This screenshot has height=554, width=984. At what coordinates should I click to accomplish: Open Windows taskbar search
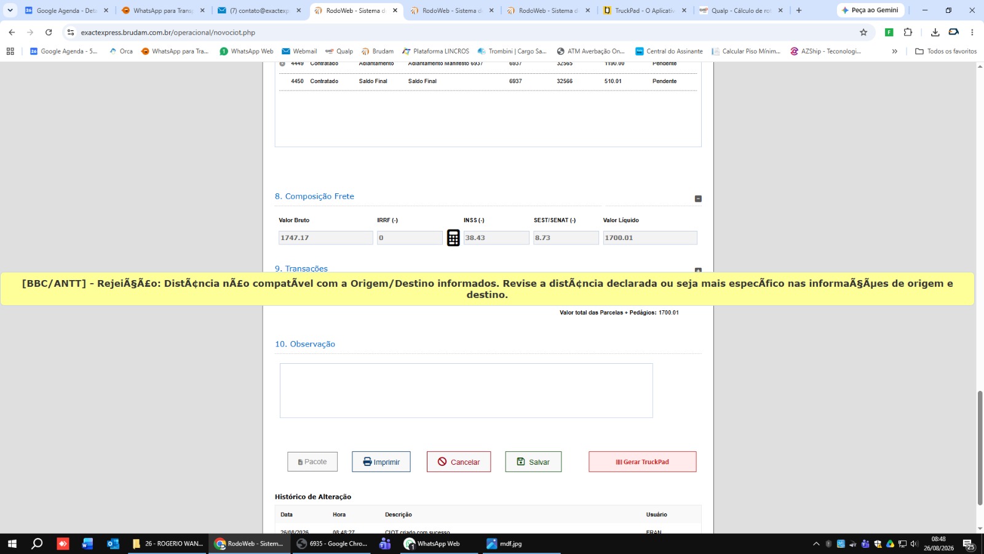point(37,544)
